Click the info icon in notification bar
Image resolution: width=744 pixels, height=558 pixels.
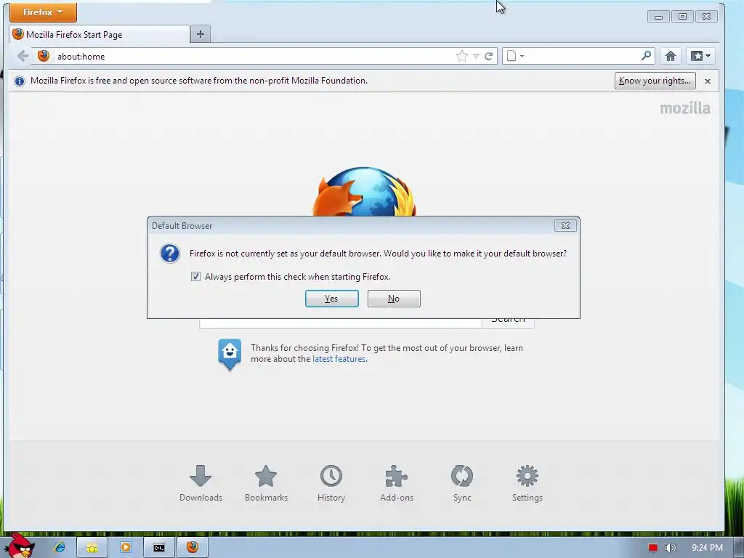point(20,81)
